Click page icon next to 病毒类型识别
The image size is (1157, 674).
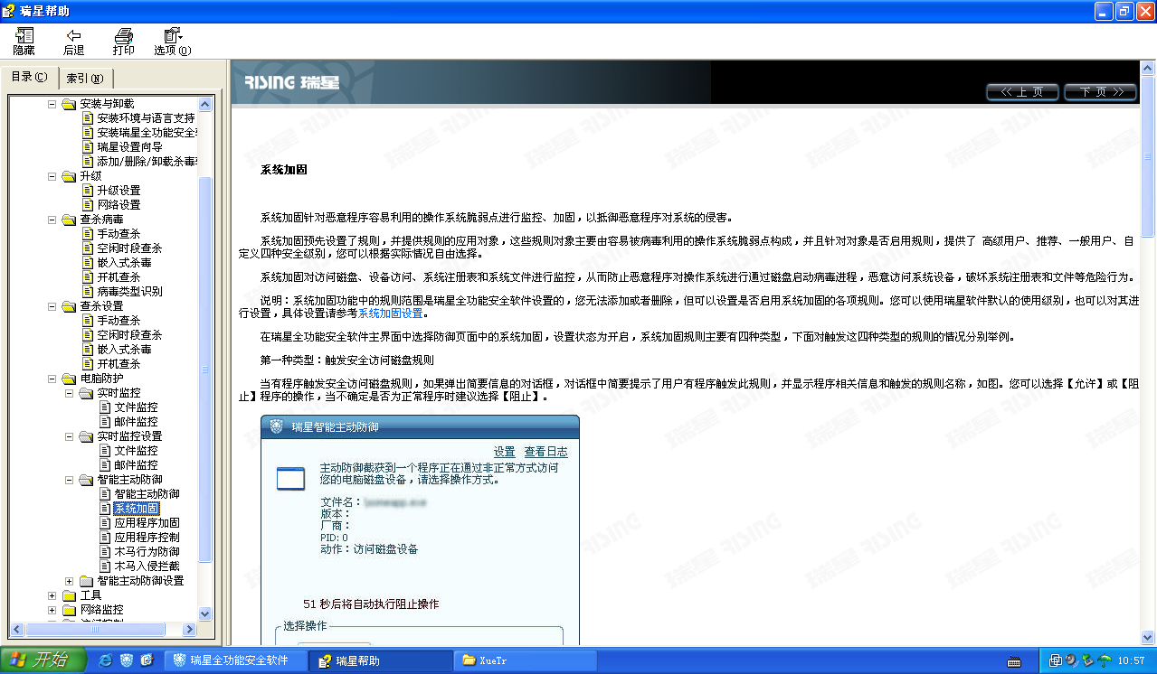click(x=88, y=292)
